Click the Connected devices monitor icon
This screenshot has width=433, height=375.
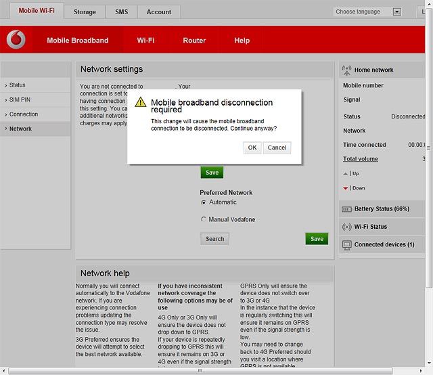coord(346,245)
